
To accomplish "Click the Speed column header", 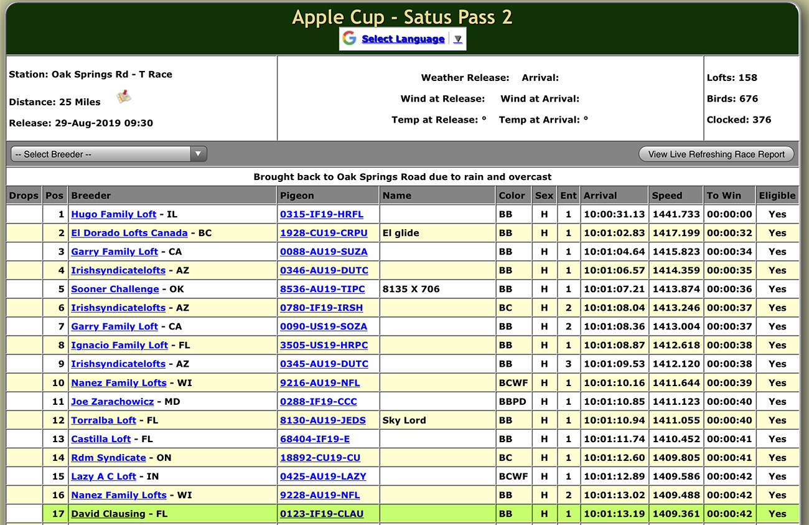I will coord(667,196).
